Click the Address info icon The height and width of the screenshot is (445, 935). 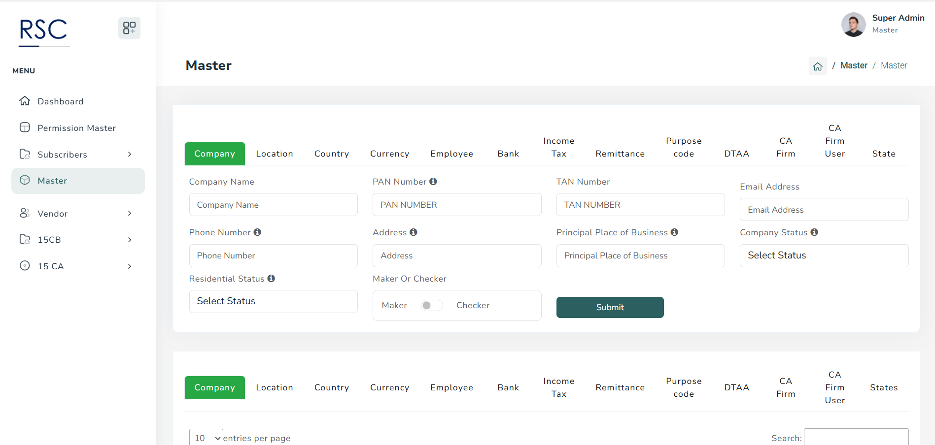414,232
